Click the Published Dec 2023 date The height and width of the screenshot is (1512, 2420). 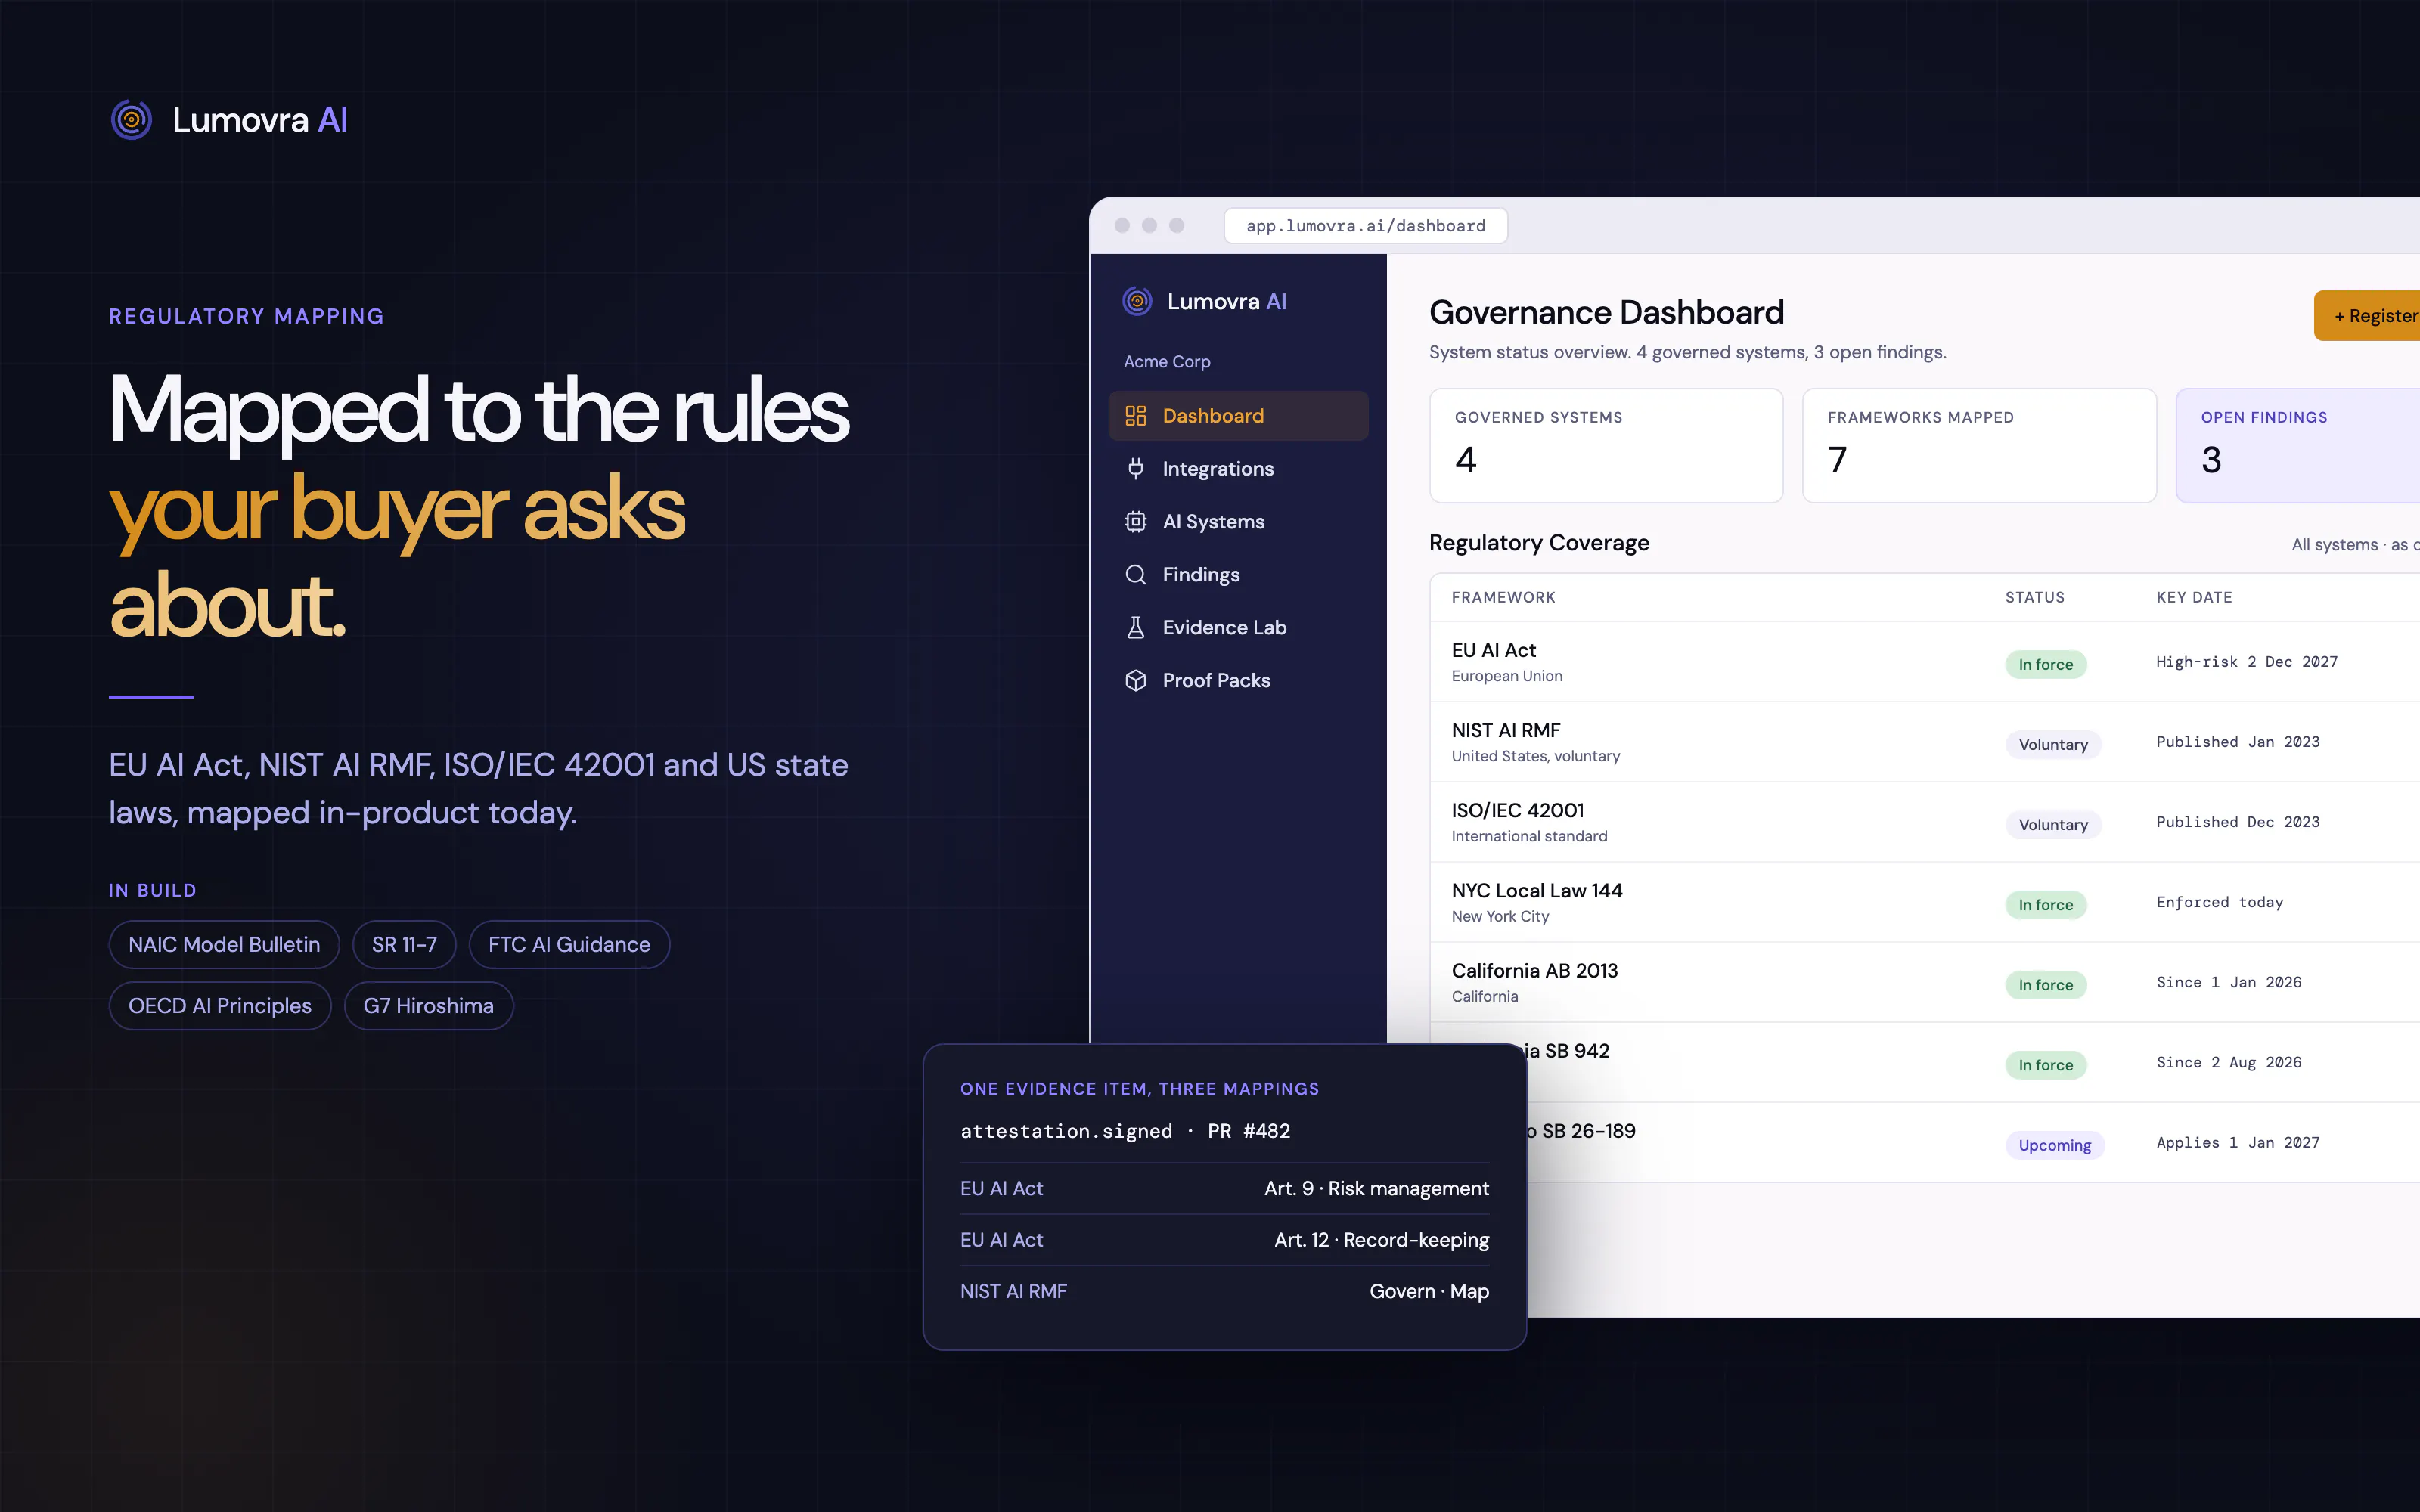[x=2238, y=822]
